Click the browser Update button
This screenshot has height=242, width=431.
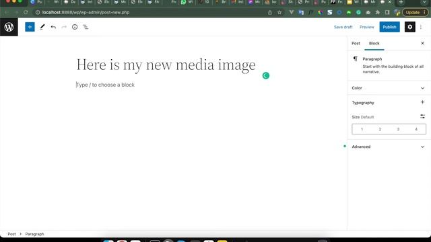[416, 12]
